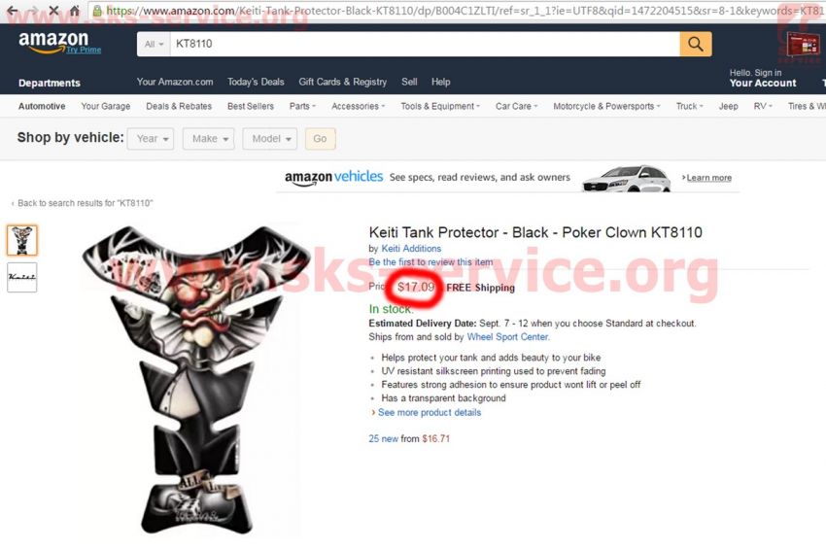Click the green padlock security icon
This screenshot has width=826, height=550.
tap(97, 10)
